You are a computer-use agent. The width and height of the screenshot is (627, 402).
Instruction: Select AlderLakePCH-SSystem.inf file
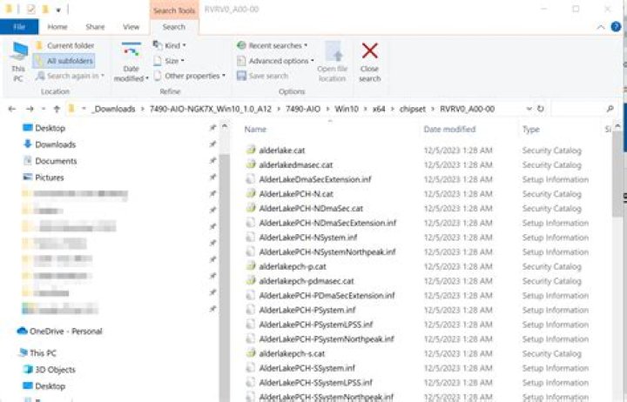[307, 368]
